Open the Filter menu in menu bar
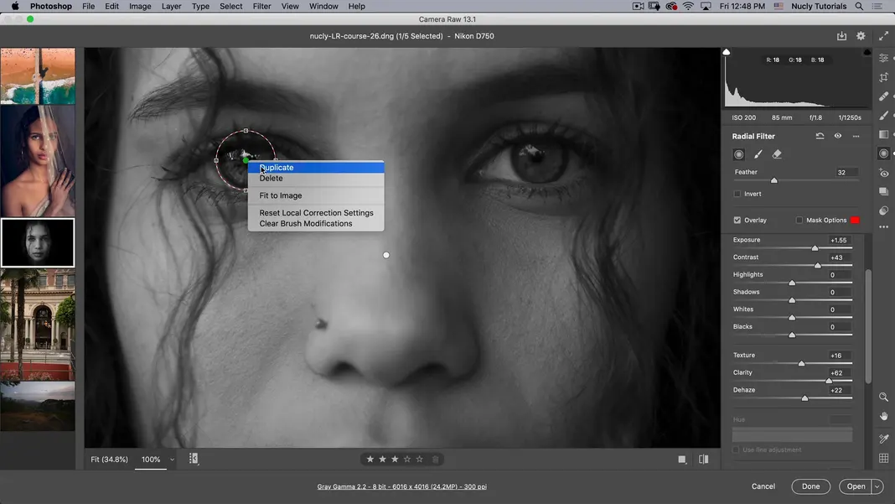The image size is (895, 504). coord(261,6)
